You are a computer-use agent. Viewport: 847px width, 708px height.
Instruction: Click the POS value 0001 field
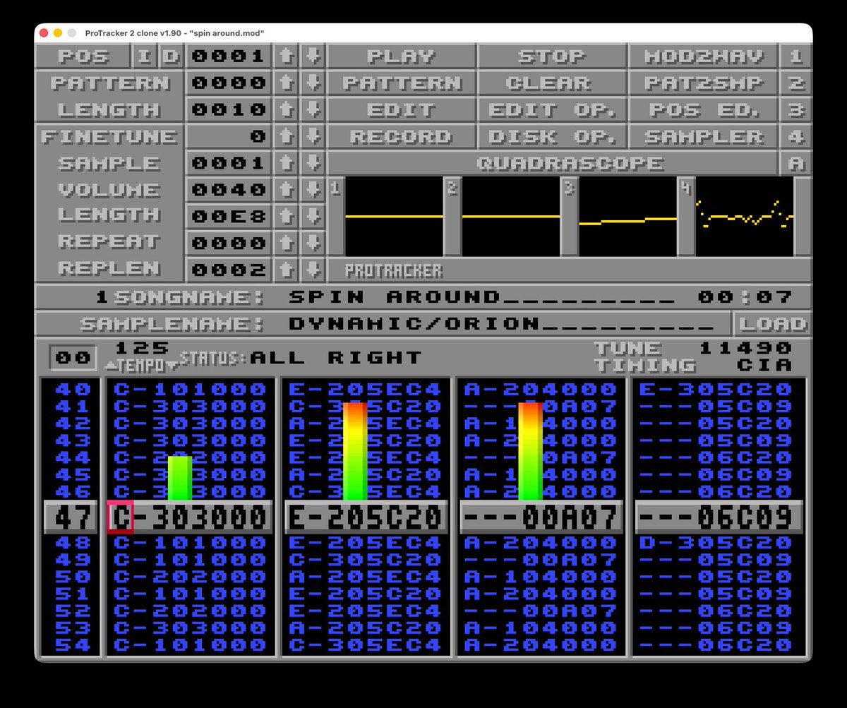[228, 56]
